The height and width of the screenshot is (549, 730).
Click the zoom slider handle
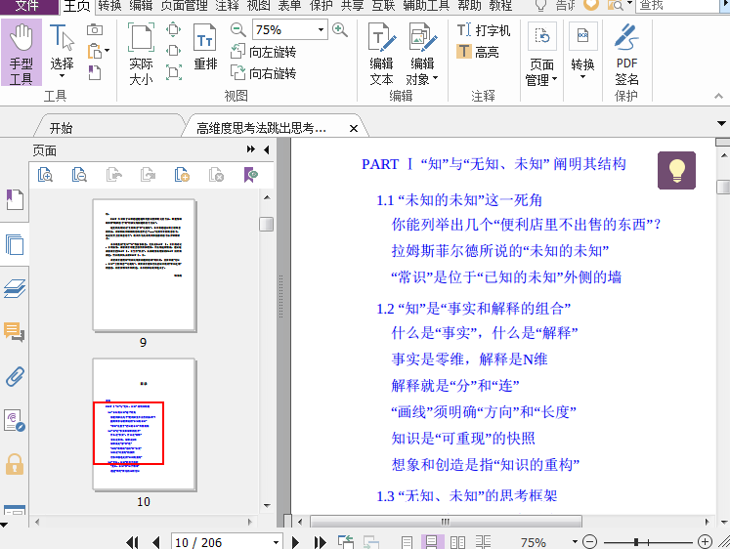tap(636, 542)
